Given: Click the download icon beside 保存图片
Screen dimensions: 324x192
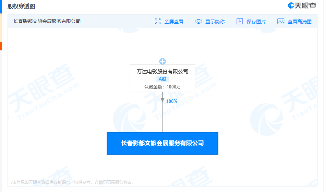Looking at the screenshot, I should pyautogui.click(x=240, y=21).
